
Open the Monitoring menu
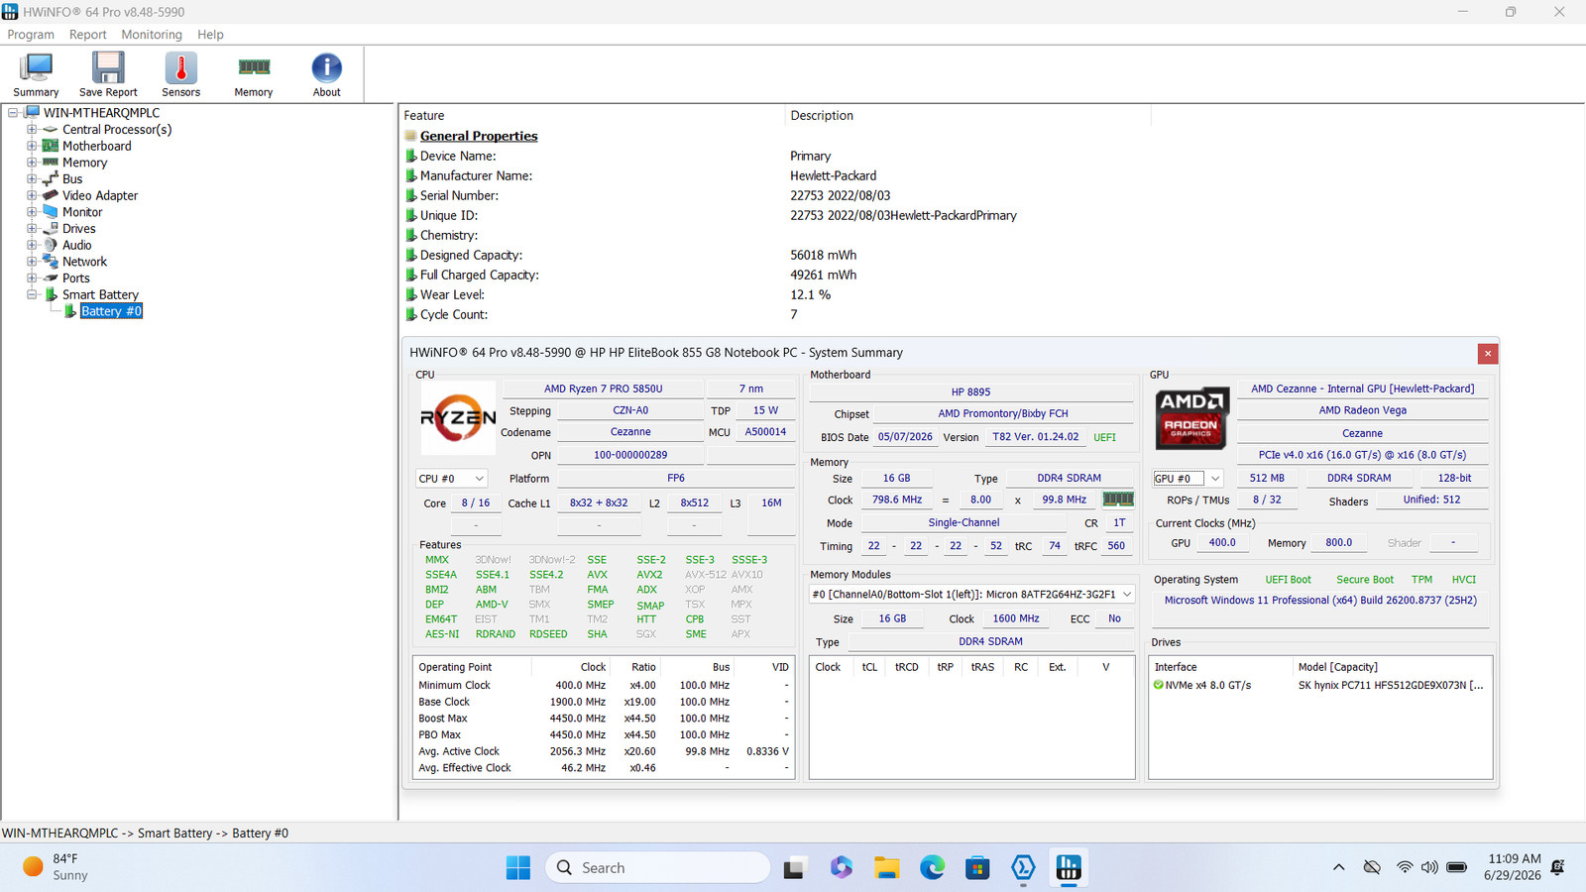(x=152, y=35)
